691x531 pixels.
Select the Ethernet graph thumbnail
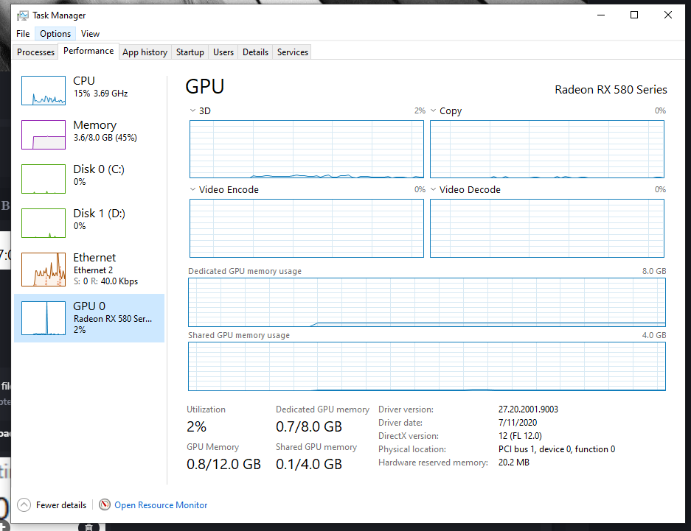pyautogui.click(x=44, y=269)
